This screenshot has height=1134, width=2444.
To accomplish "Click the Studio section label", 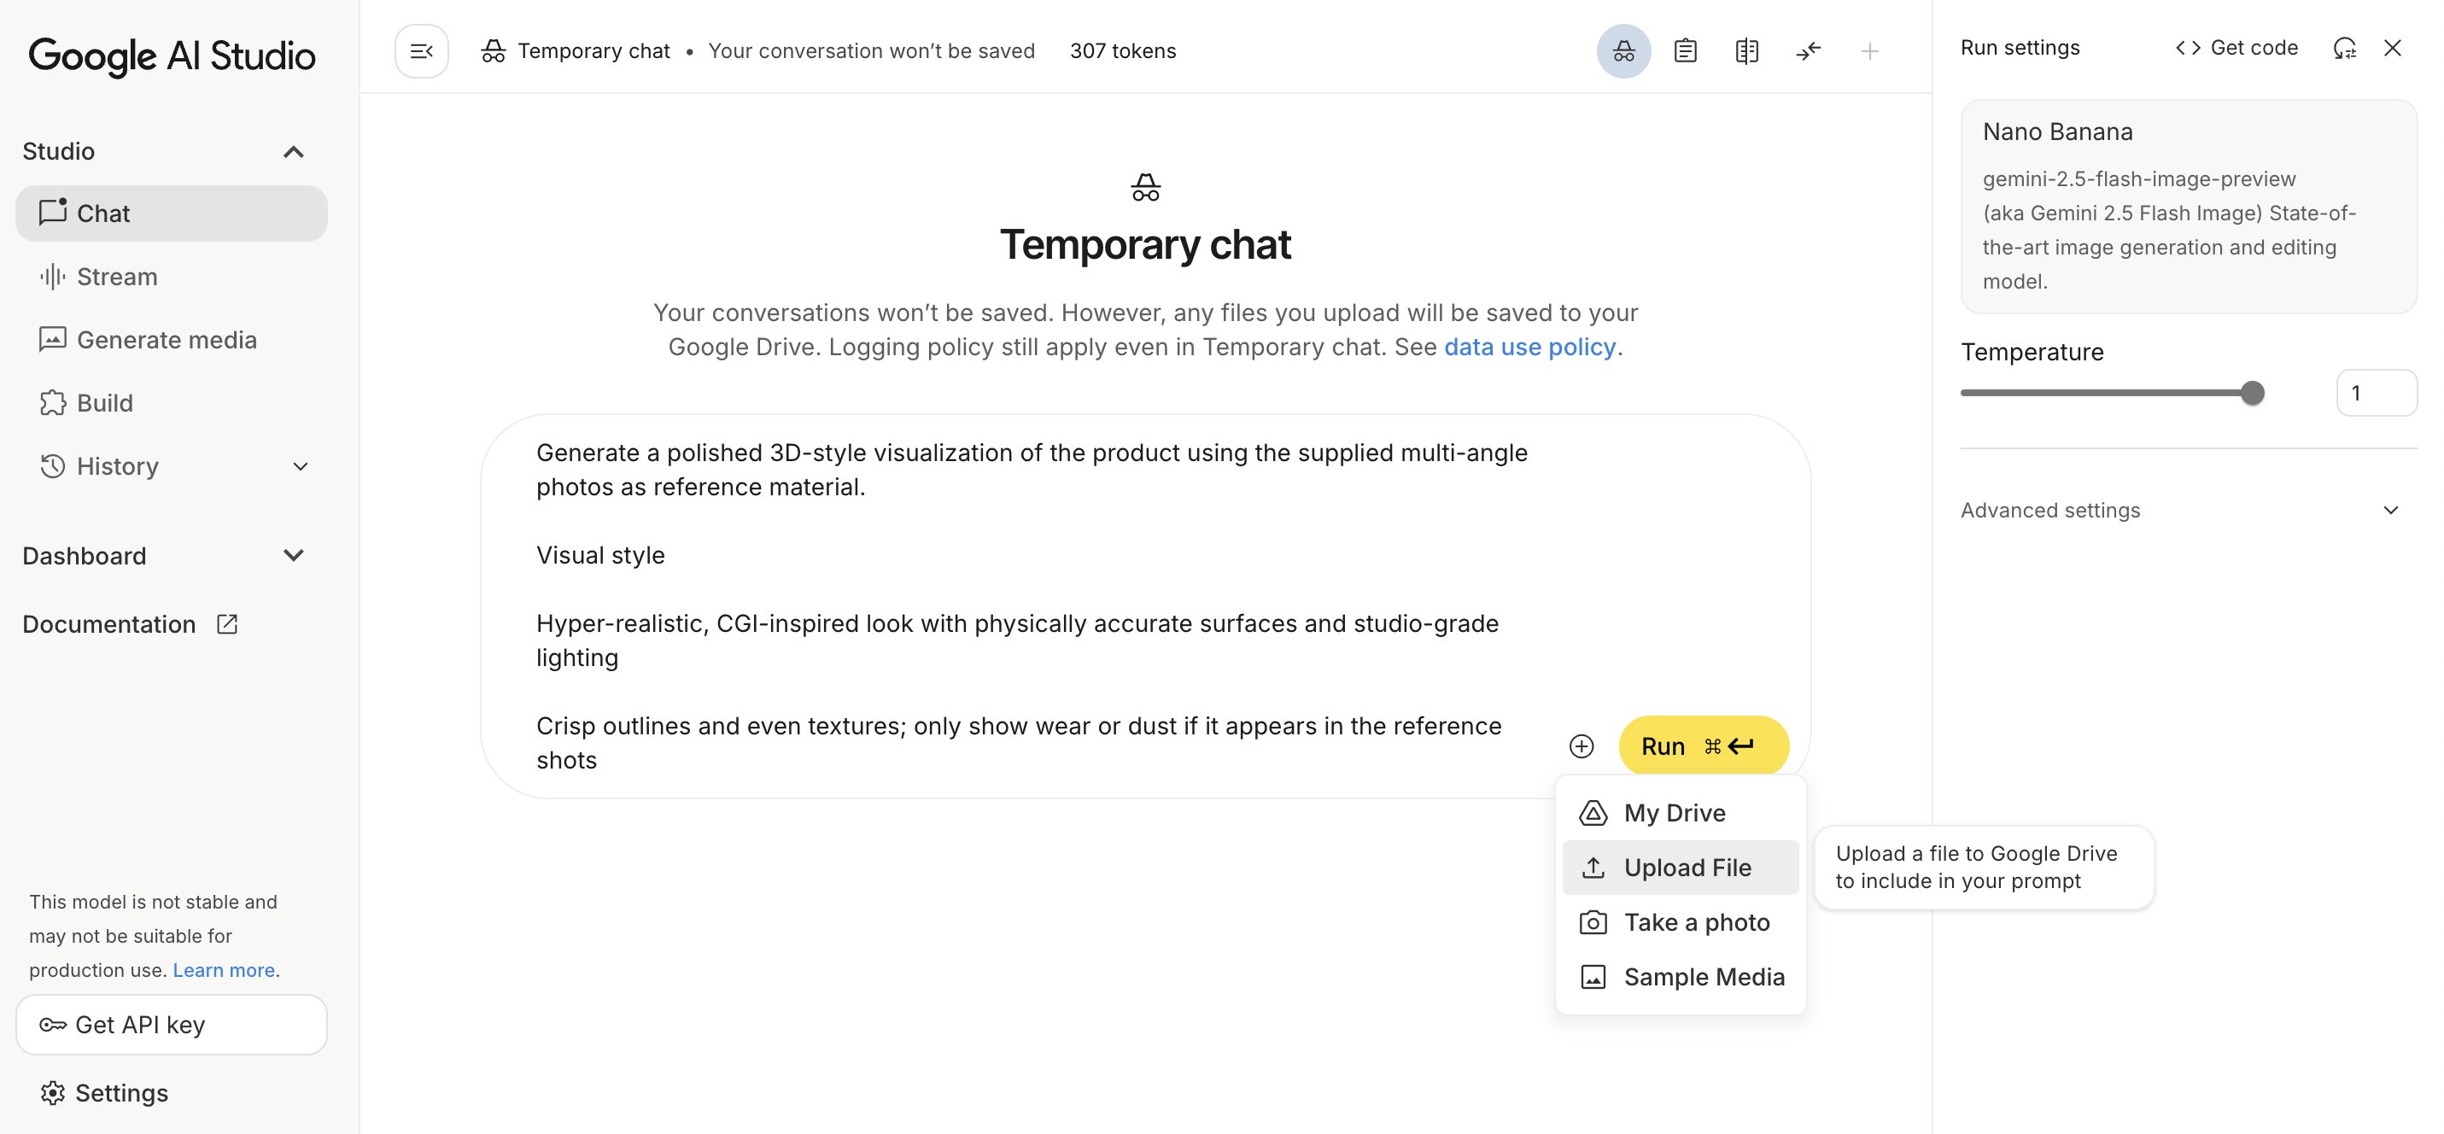I will (59, 152).
